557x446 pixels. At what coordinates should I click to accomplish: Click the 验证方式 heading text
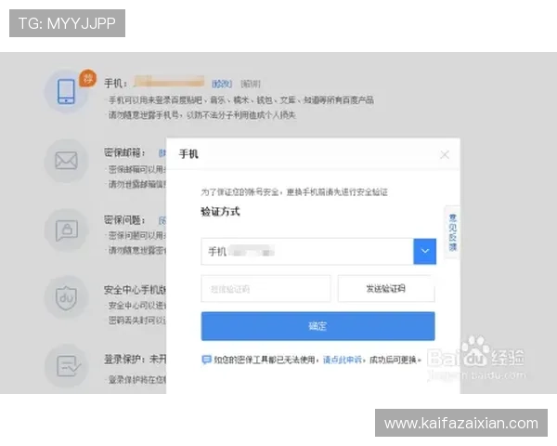click(220, 212)
